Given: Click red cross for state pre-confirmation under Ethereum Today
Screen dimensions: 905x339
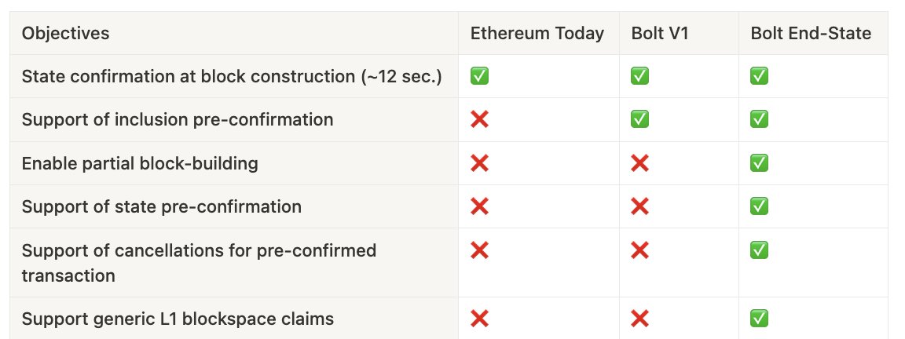Looking at the screenshot, I should pos(479,206).
